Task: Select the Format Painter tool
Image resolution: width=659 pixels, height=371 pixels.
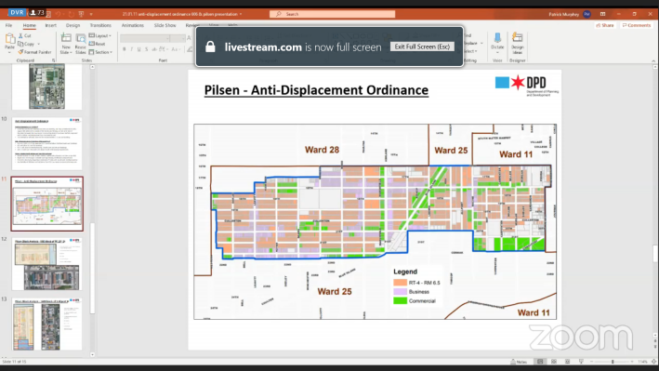Action: pos(34,52)
